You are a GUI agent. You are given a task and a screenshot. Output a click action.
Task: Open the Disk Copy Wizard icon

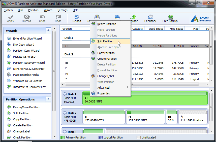pyautogui.click(x=9, y=45)
